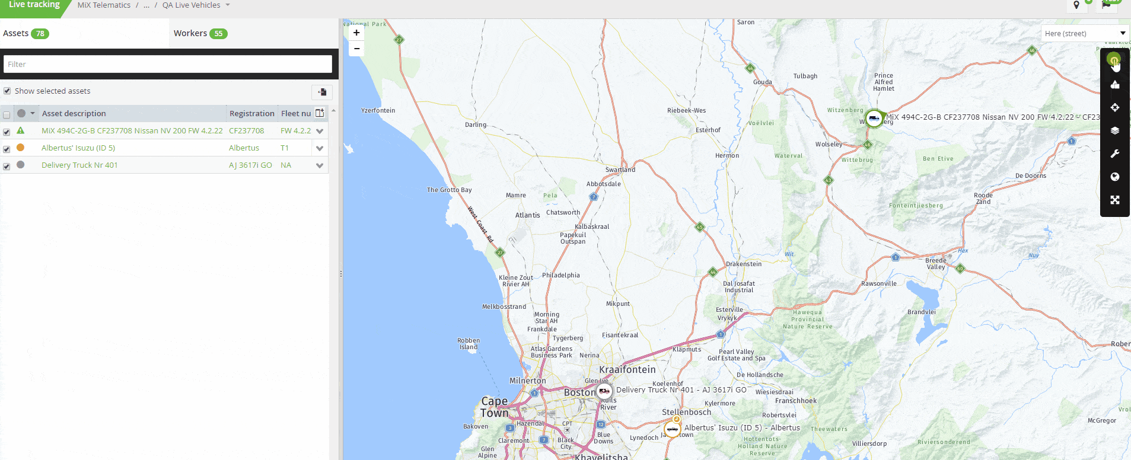
Task: Click the Albertus registration cell
Action: pyautogui.click(x=244, y=148)
